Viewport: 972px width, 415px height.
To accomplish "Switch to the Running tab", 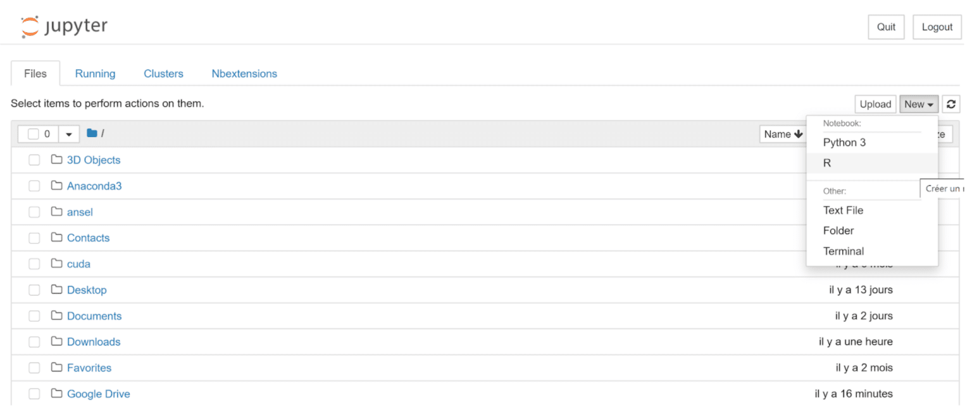I will pos(95,74).
